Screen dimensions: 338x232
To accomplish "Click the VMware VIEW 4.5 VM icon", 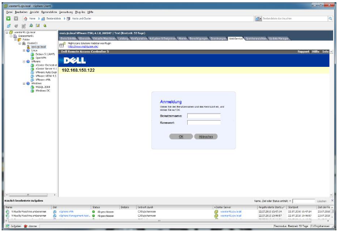I will 33,76.
